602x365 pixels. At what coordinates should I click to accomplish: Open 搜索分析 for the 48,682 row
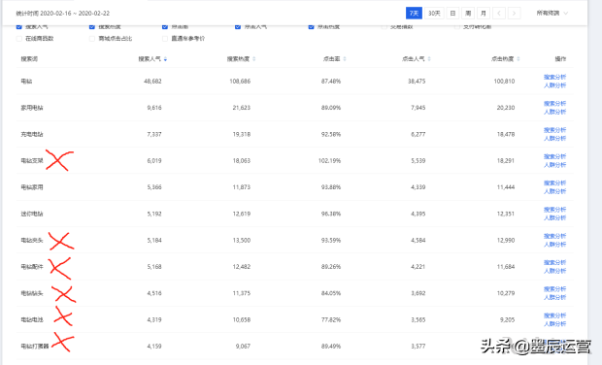coord(554,77)
